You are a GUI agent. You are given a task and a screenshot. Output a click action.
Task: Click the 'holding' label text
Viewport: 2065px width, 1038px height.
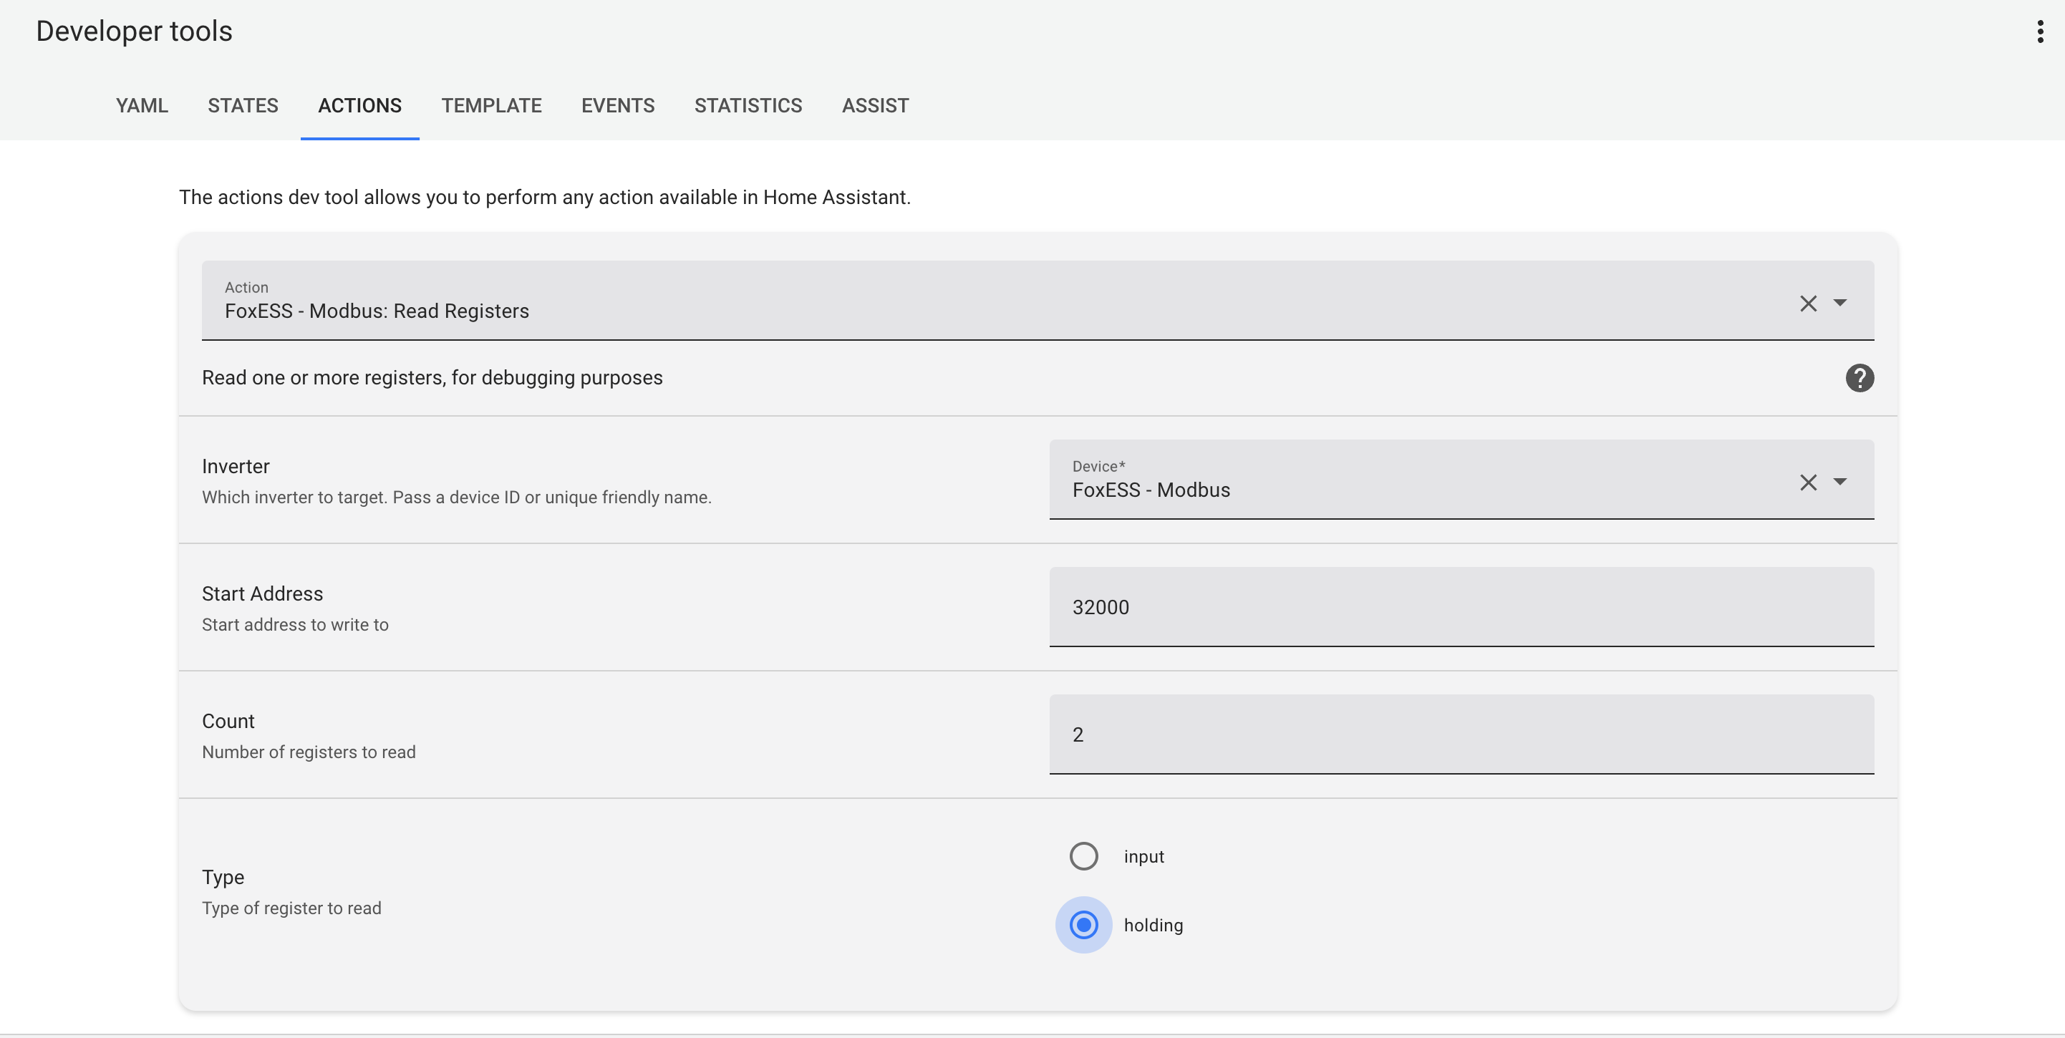1153,925
